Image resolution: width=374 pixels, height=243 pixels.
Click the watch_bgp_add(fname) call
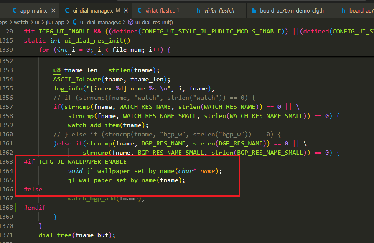(x=106, y=198)
